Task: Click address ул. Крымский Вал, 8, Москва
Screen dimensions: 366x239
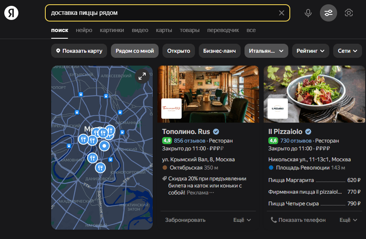Action: click(x=198, y=160)
